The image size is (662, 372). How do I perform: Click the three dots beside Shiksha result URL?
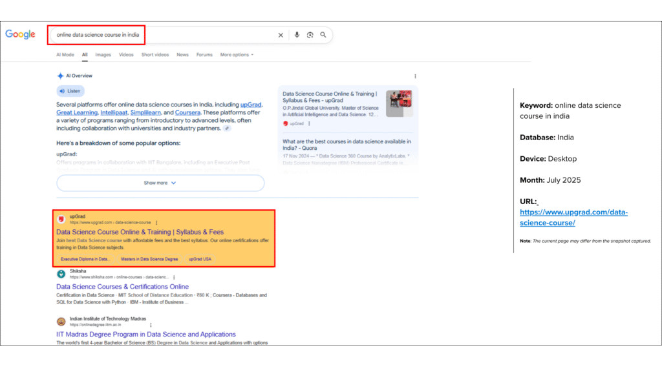tap(174, 277)
